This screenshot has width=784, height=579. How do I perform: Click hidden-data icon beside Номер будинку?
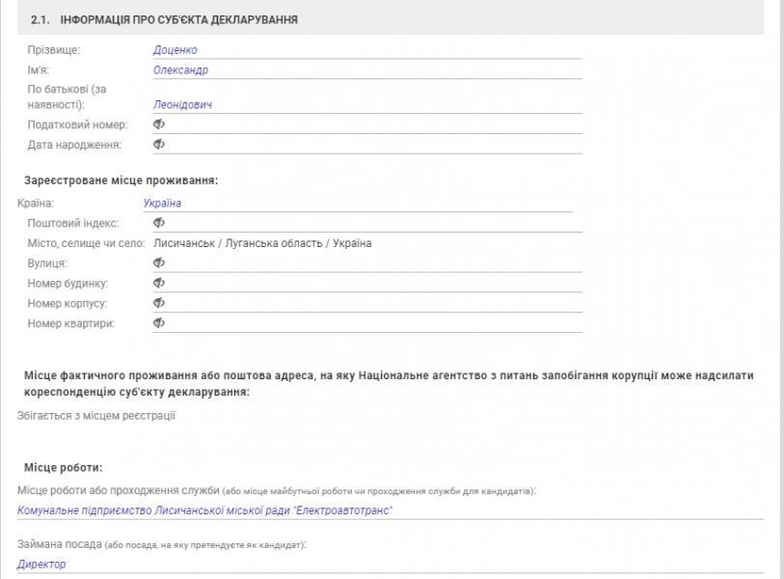[159, 283]
